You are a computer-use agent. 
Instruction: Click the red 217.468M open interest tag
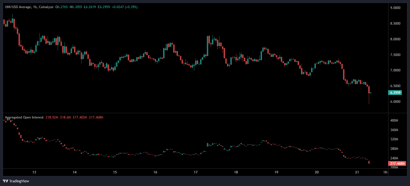397,164
